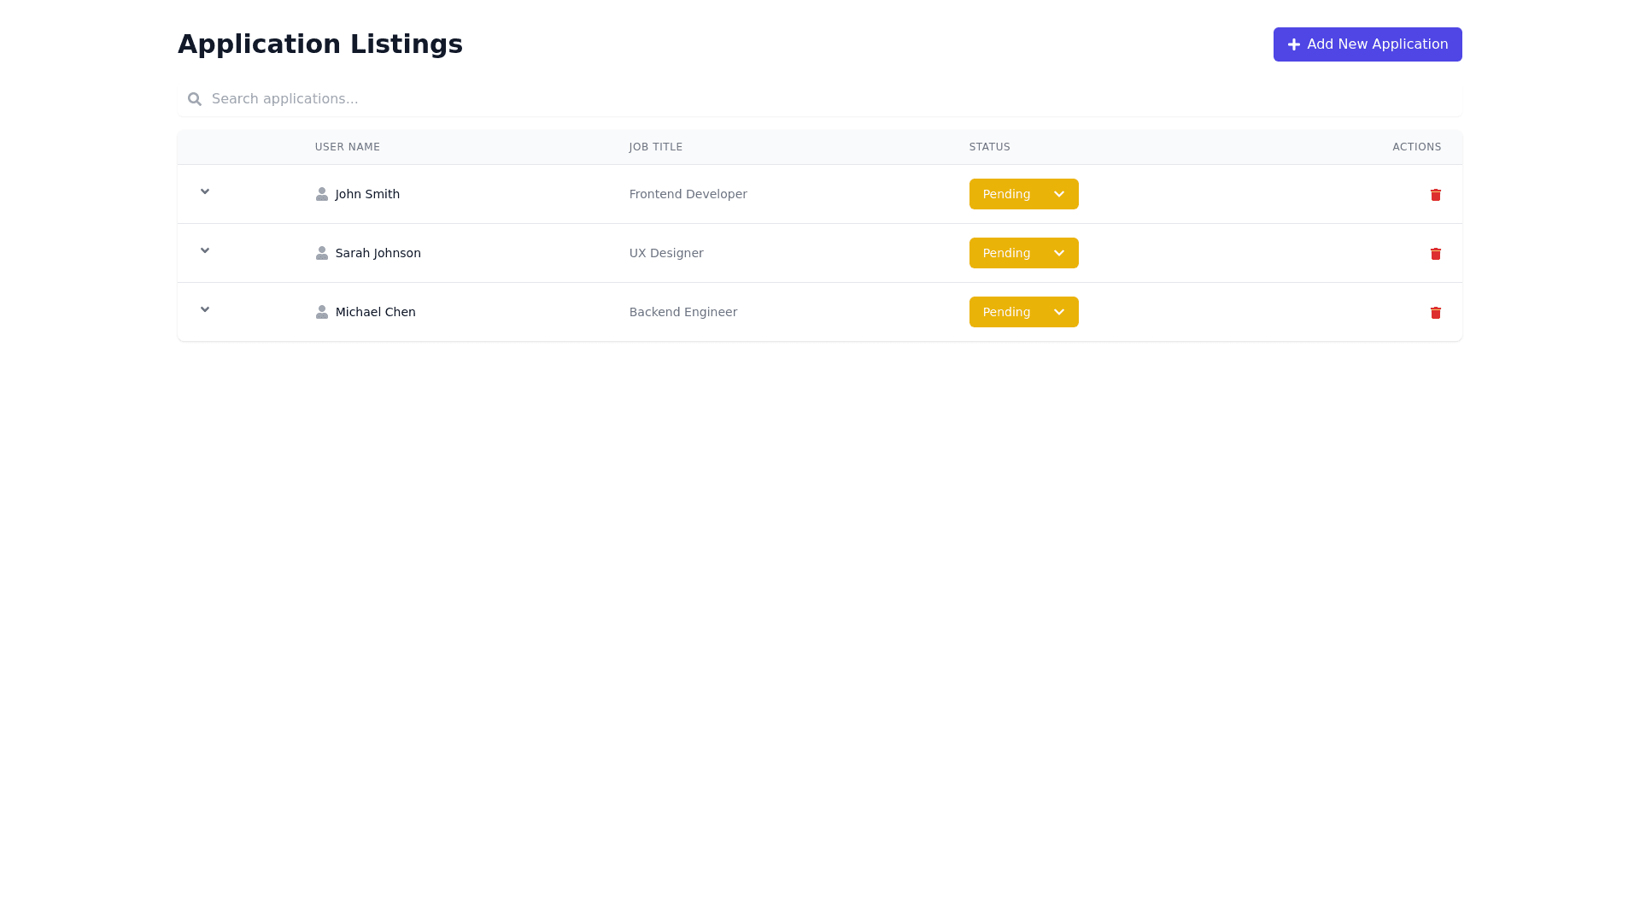This screenshot has height=923, width=1640.
Task: Click Frontend Developer job title text
Action: (x=688, y=194)
